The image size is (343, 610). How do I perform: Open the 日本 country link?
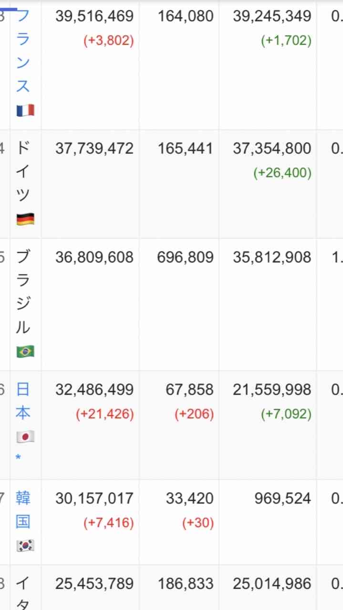pyautogui.click(x=23, y=401)
